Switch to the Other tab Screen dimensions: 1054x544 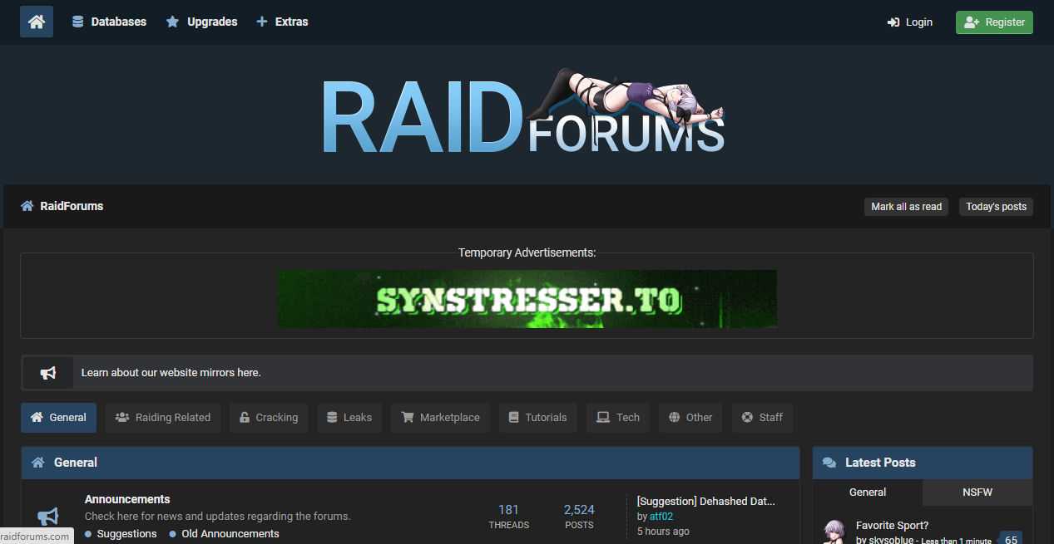pyautogui.click(x=690, y=418)
